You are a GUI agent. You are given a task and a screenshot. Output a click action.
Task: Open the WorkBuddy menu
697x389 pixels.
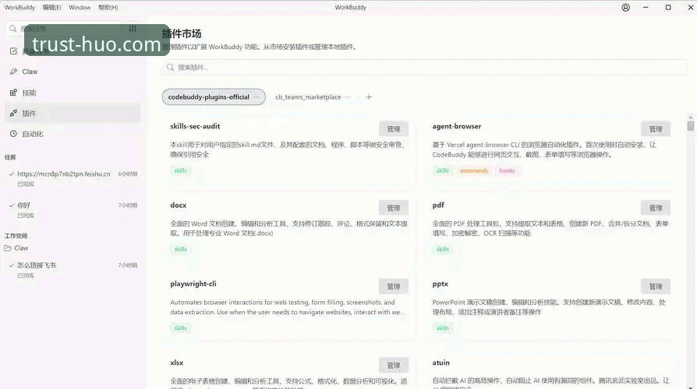pyautogui.click(x=19, y=8)
